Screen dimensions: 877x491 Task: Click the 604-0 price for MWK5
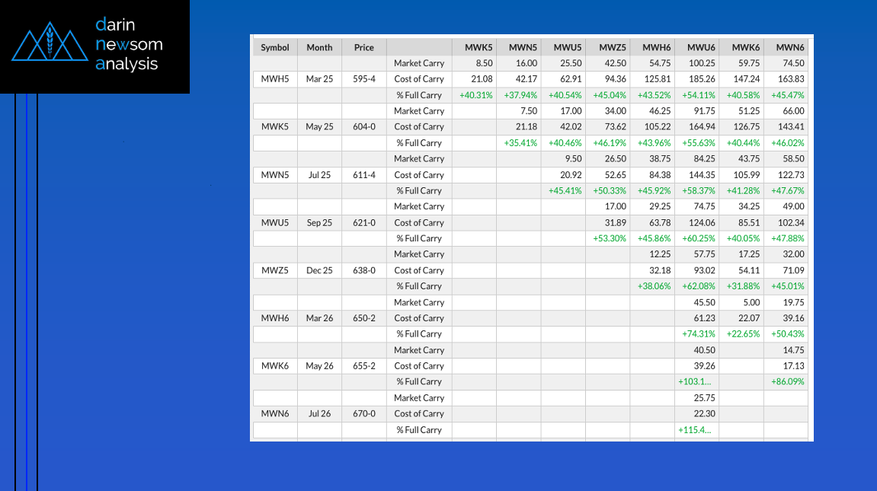point(364,126)
